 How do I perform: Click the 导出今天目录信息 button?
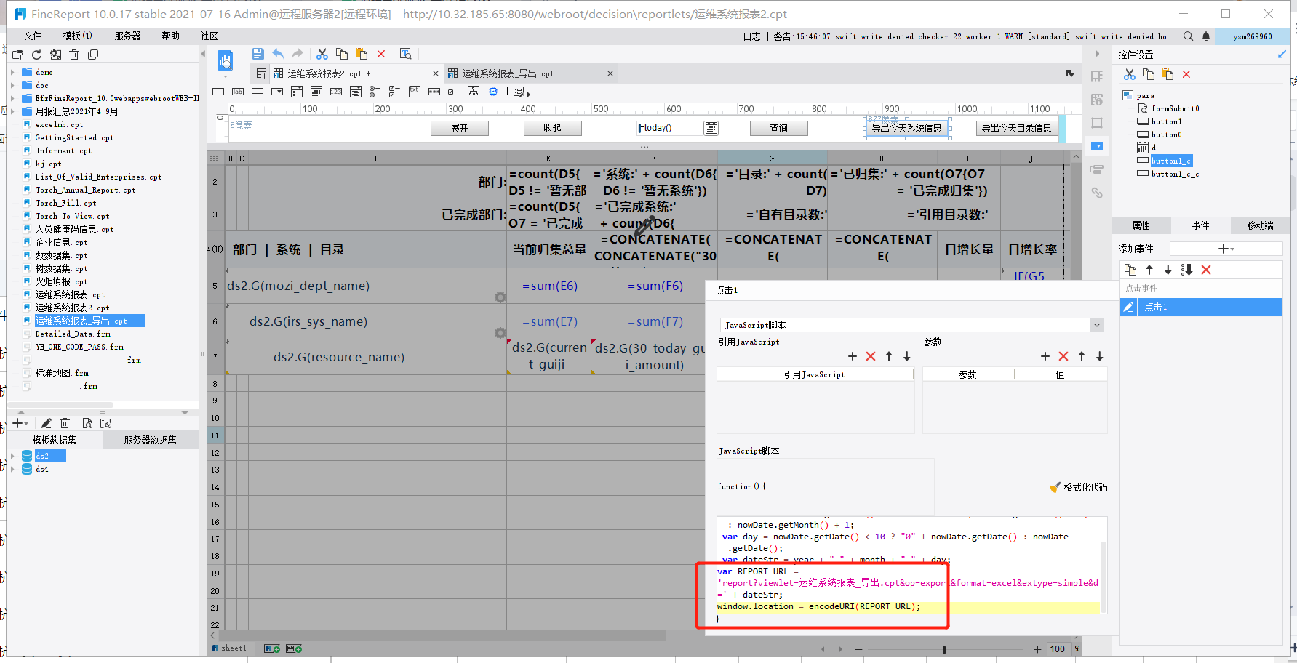point(1016,128)
